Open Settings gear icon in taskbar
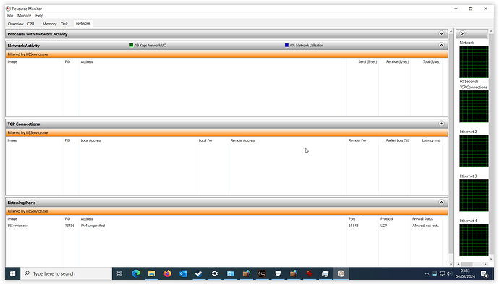The height and width of the screenshot is (285, 499). coord(215,273)
